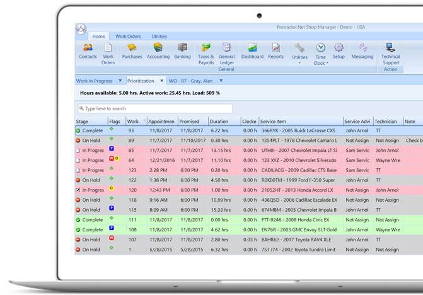Launch Technical Support
The width and height of the screenshot is (423, 295).
click(390, 54)
